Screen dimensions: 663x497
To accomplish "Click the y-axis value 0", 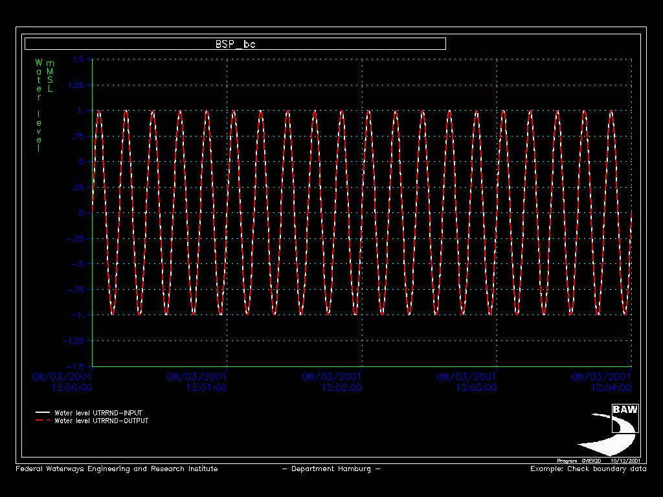I will 82,213.
